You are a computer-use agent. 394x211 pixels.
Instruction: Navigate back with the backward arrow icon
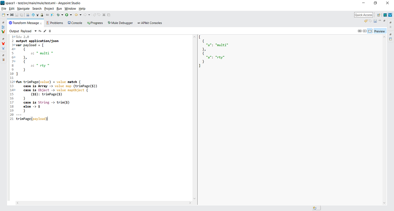coord(76,14)
